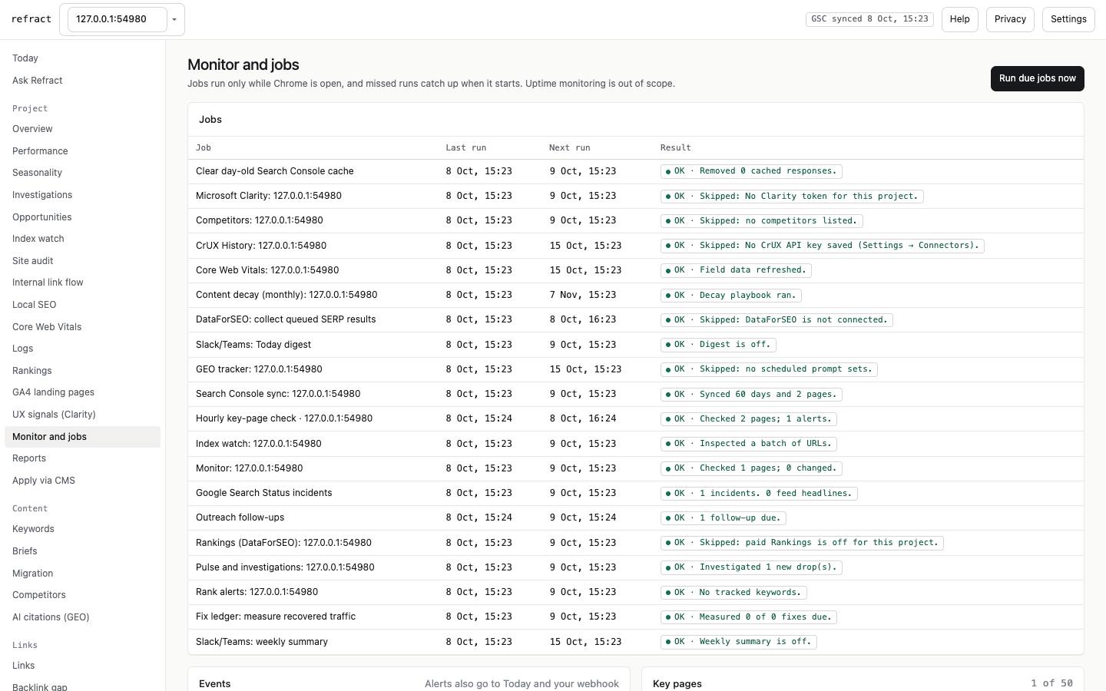This screenshot has width=1106, height=691.
Task: Click the project field showing 127.0.0.1:54980
Action: [117, 19]
